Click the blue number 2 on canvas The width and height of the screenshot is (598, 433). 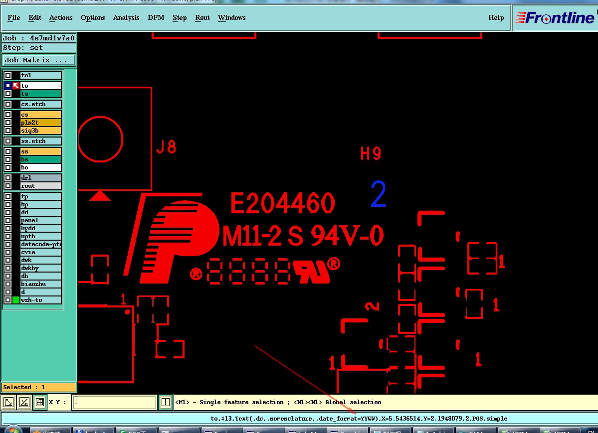tap(379, 194)
